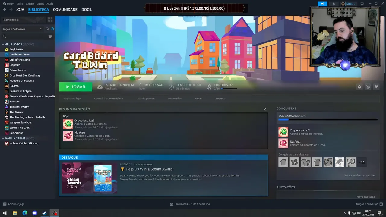This screenshot has height=217, width=386.
Task: Click the library search magnifier
Action: pos(4,36)
